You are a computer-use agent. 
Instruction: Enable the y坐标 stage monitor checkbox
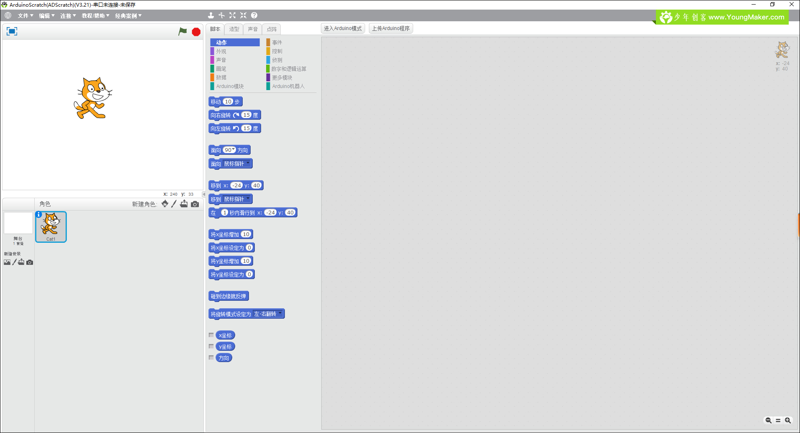pos(211,346)
